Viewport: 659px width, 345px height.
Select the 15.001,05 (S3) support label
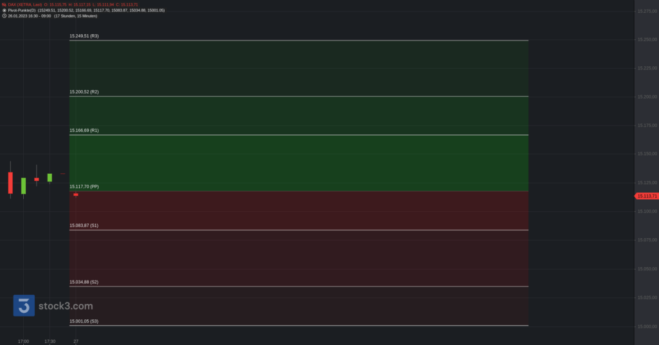pyautogui.click(x=84, y=321)
